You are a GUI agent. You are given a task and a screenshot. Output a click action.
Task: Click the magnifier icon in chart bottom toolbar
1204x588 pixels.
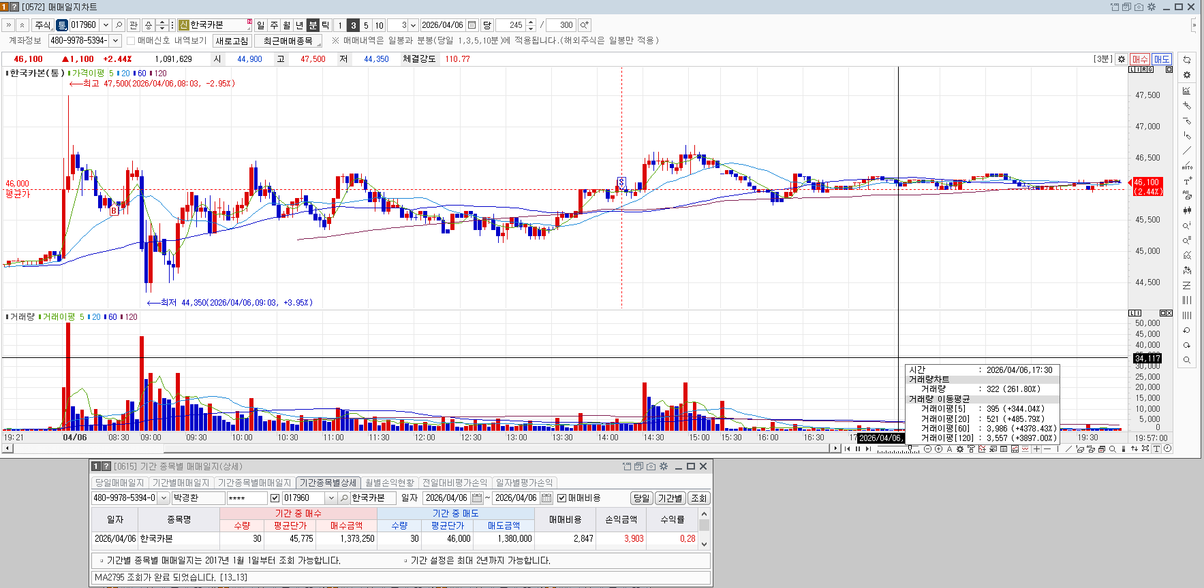pos(1112,449)
